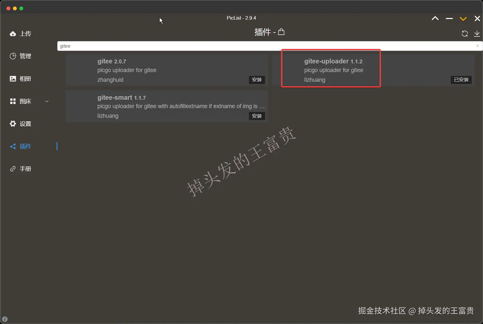This screenshot has width=483, height=324.
Task: Click the macOS yellow minimize light
Action: coord(15,8)
